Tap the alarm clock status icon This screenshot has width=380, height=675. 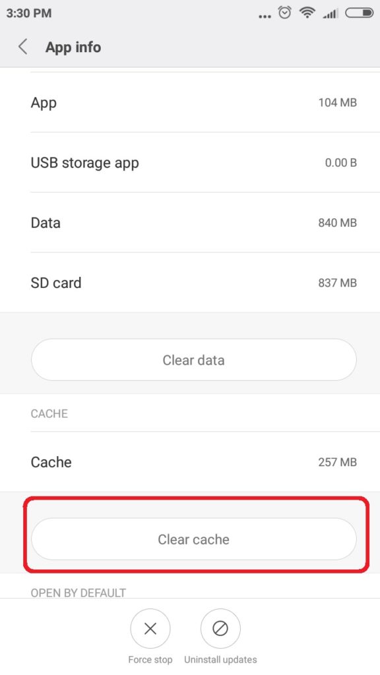pyautogui.click(x=285, y=13)
